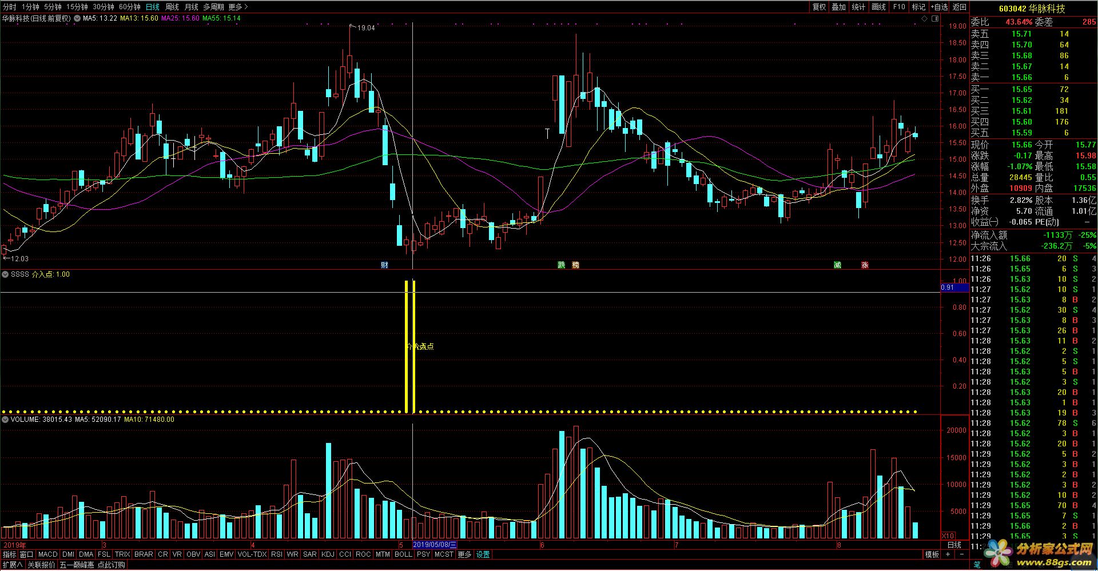Viewport: 1098px width, 571px height.
Task: Open the 多周期 multi-period view
Action: tap(213, 7)
